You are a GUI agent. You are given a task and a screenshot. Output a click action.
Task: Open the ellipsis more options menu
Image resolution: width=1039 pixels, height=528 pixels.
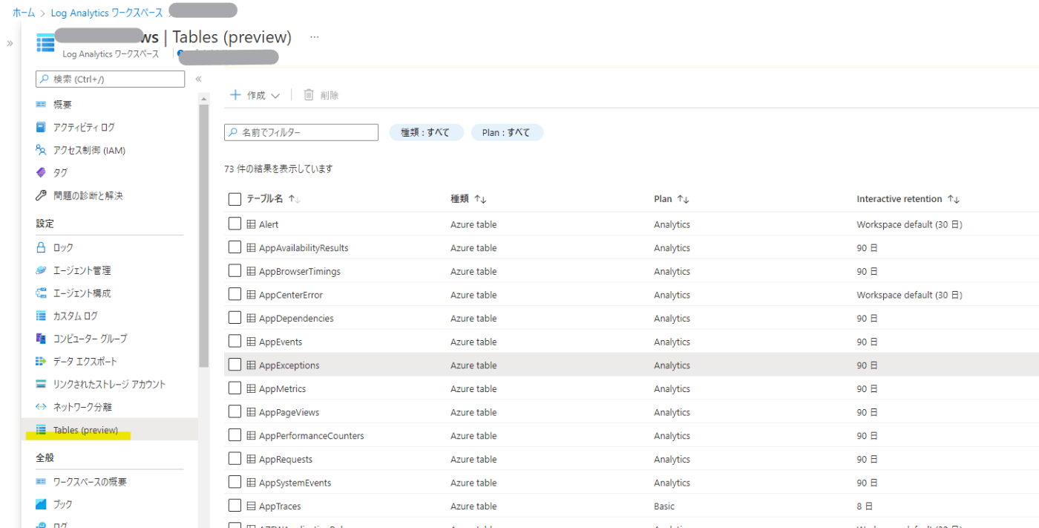point(315,37)
